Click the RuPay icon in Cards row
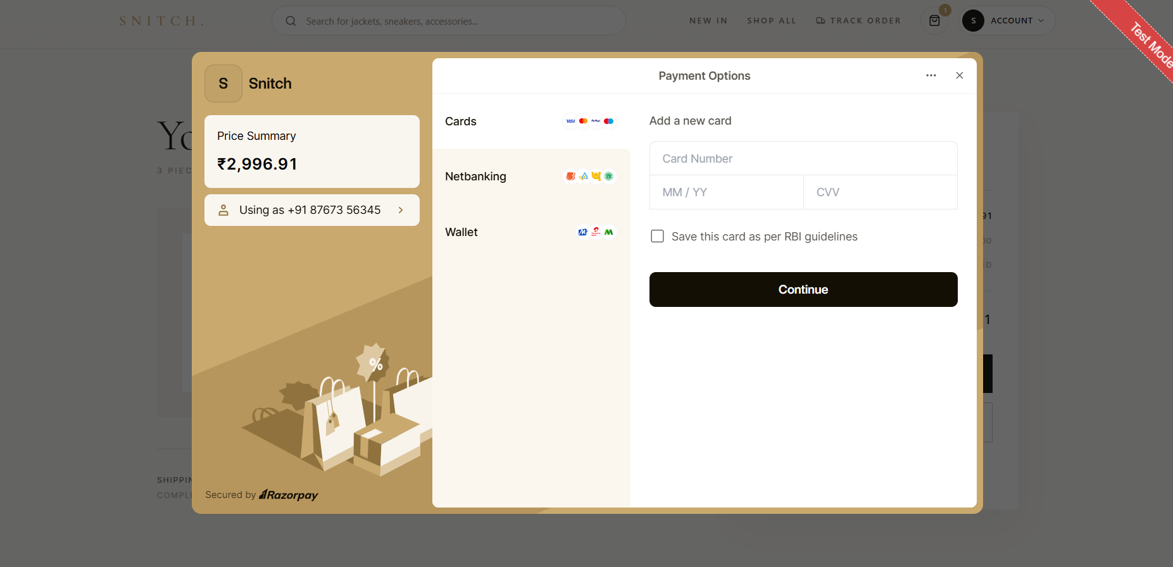 click(x=596, y=121)
